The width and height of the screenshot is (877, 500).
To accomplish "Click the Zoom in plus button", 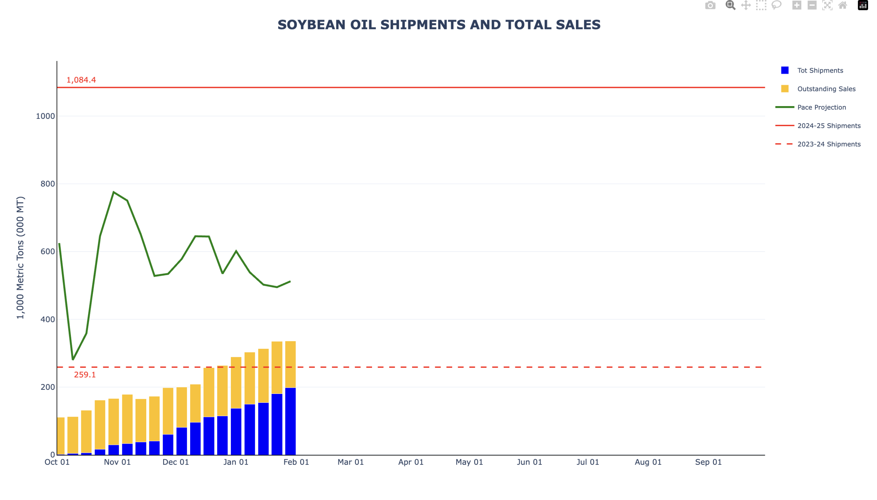I will 796,5.
